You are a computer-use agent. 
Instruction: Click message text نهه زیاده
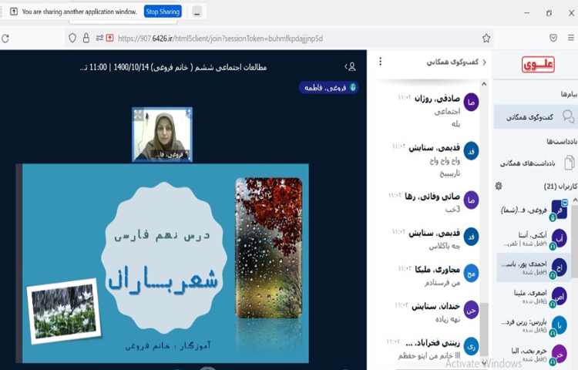[x=448, y=319]
